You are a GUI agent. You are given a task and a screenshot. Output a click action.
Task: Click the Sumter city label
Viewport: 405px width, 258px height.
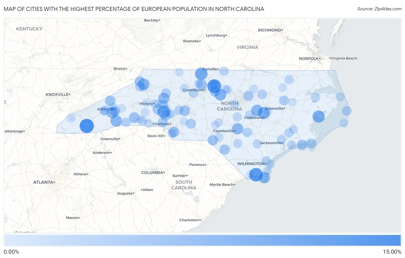[x=179, y=176]
